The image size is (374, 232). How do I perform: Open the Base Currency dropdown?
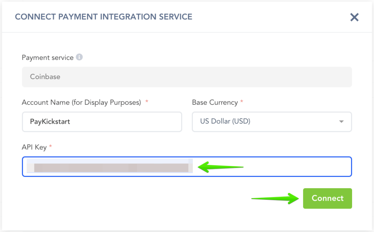tap(271, 122)
